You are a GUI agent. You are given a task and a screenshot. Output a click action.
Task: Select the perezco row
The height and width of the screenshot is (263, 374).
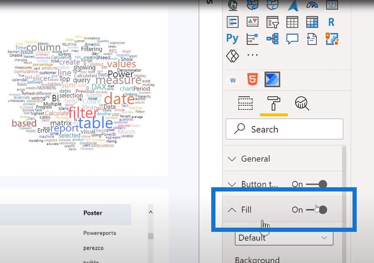pos(93,248)
